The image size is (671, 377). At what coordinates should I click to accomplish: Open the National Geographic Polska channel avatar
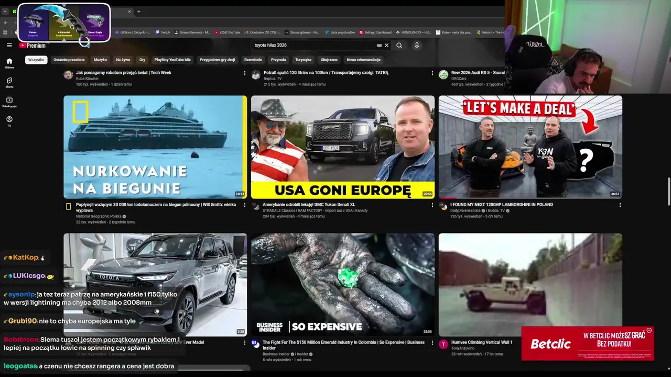[x=68, y=207]
